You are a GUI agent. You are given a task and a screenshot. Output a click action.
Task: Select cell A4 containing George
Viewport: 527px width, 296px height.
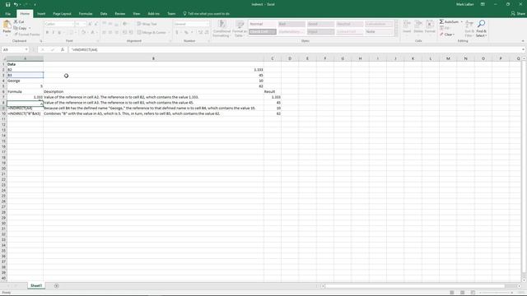tap(25, 81)
